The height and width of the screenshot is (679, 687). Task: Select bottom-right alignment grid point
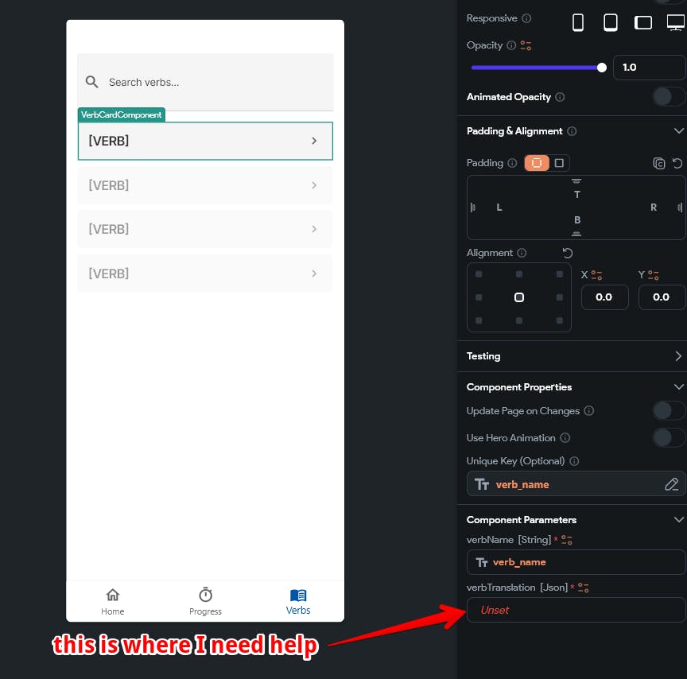pos(560,320)
